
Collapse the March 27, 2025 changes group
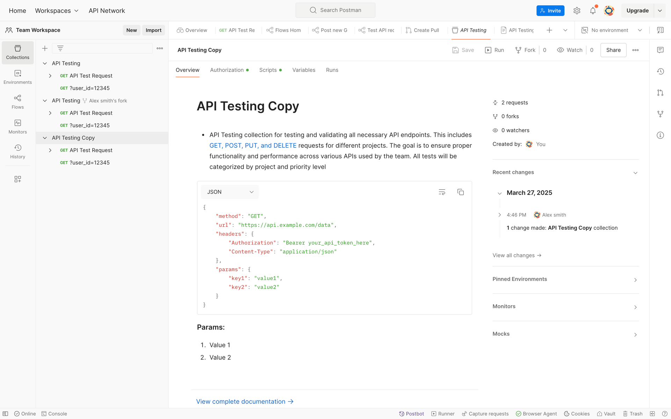pos(499,193)
